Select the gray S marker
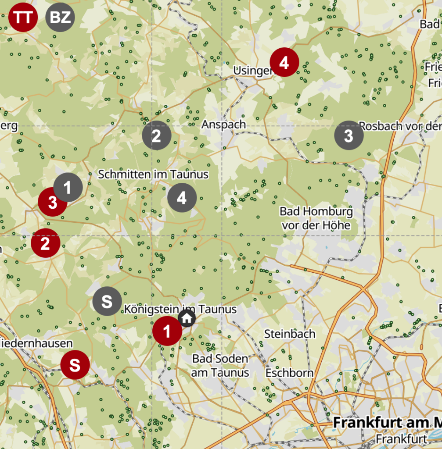 (x=107, y=301)
